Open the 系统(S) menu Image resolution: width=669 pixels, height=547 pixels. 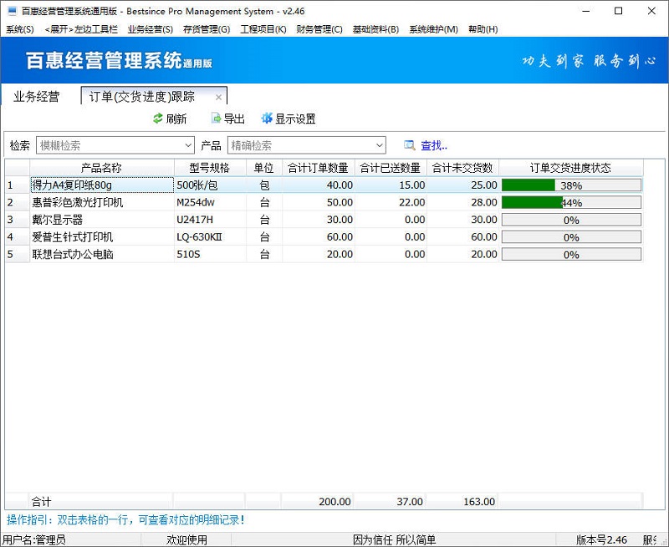pos(19,29)
